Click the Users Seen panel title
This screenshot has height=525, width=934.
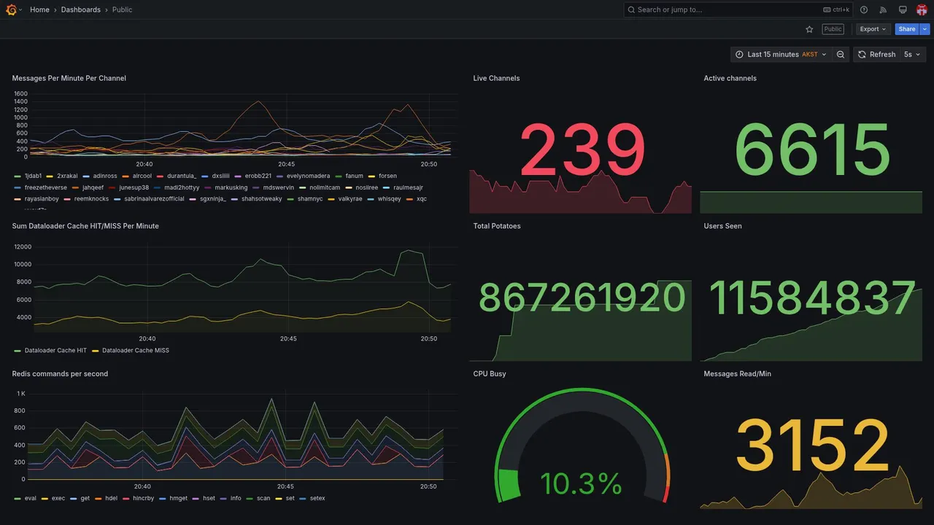coord(722,226)
